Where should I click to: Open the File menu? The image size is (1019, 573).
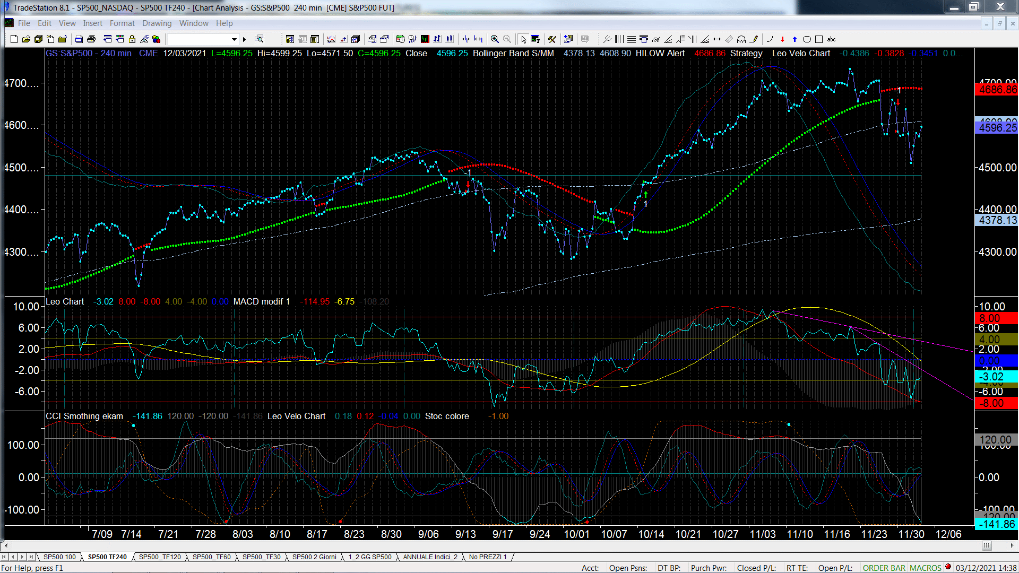coord(24,23)
